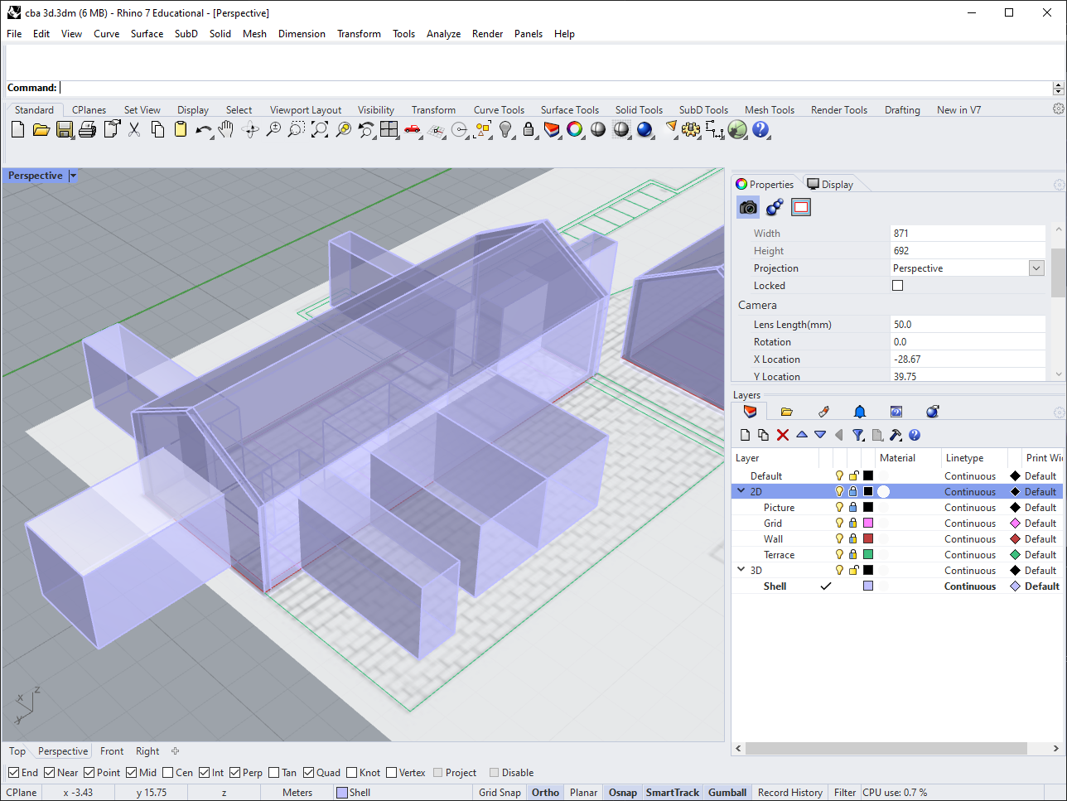The height and width of the screenshot is (801, 1067).
Task: Click the Print icon in Standard toolbar
Action: click(x=87, y=129)
